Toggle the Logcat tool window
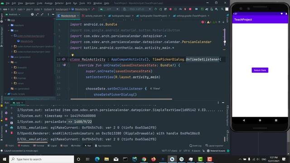290x163 pixels. coord(52,146)
